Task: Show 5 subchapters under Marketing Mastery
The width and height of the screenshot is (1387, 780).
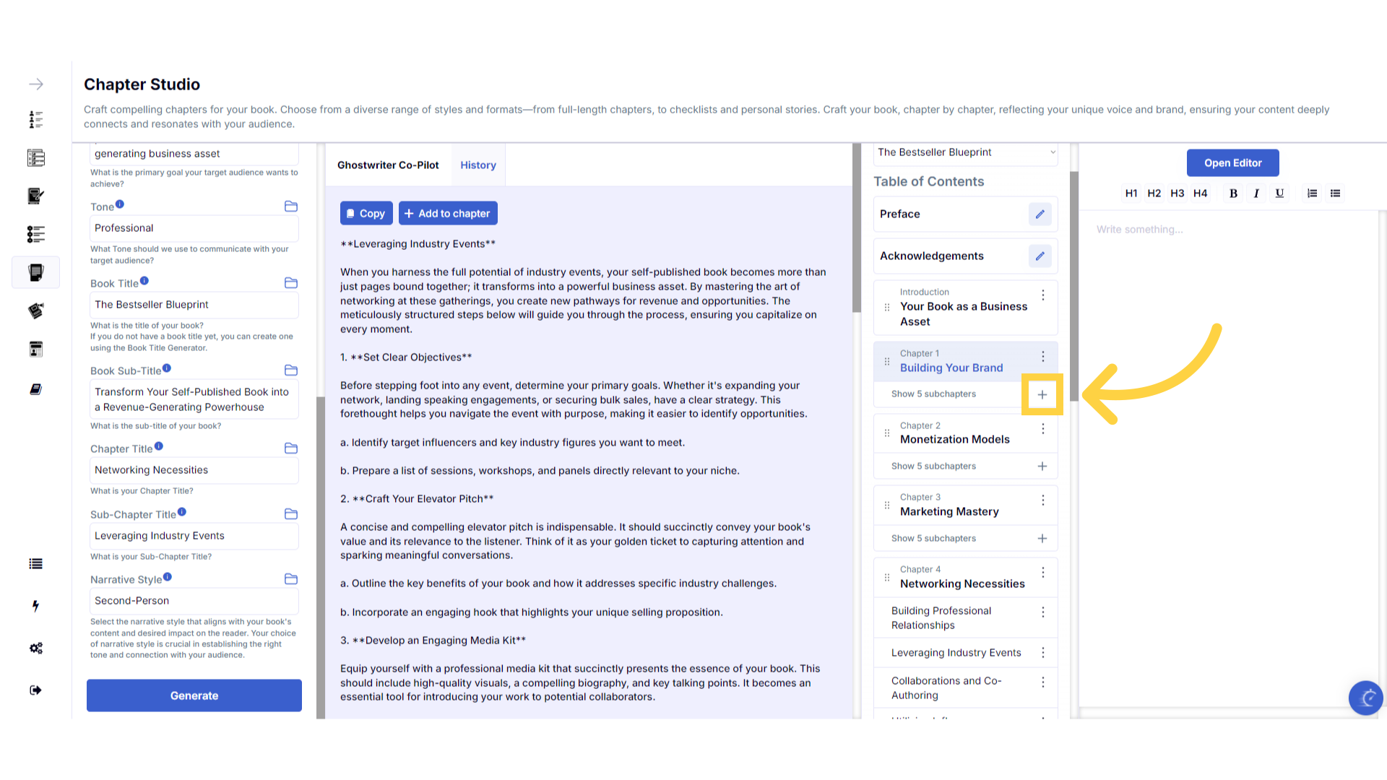Action: [933, 539]
